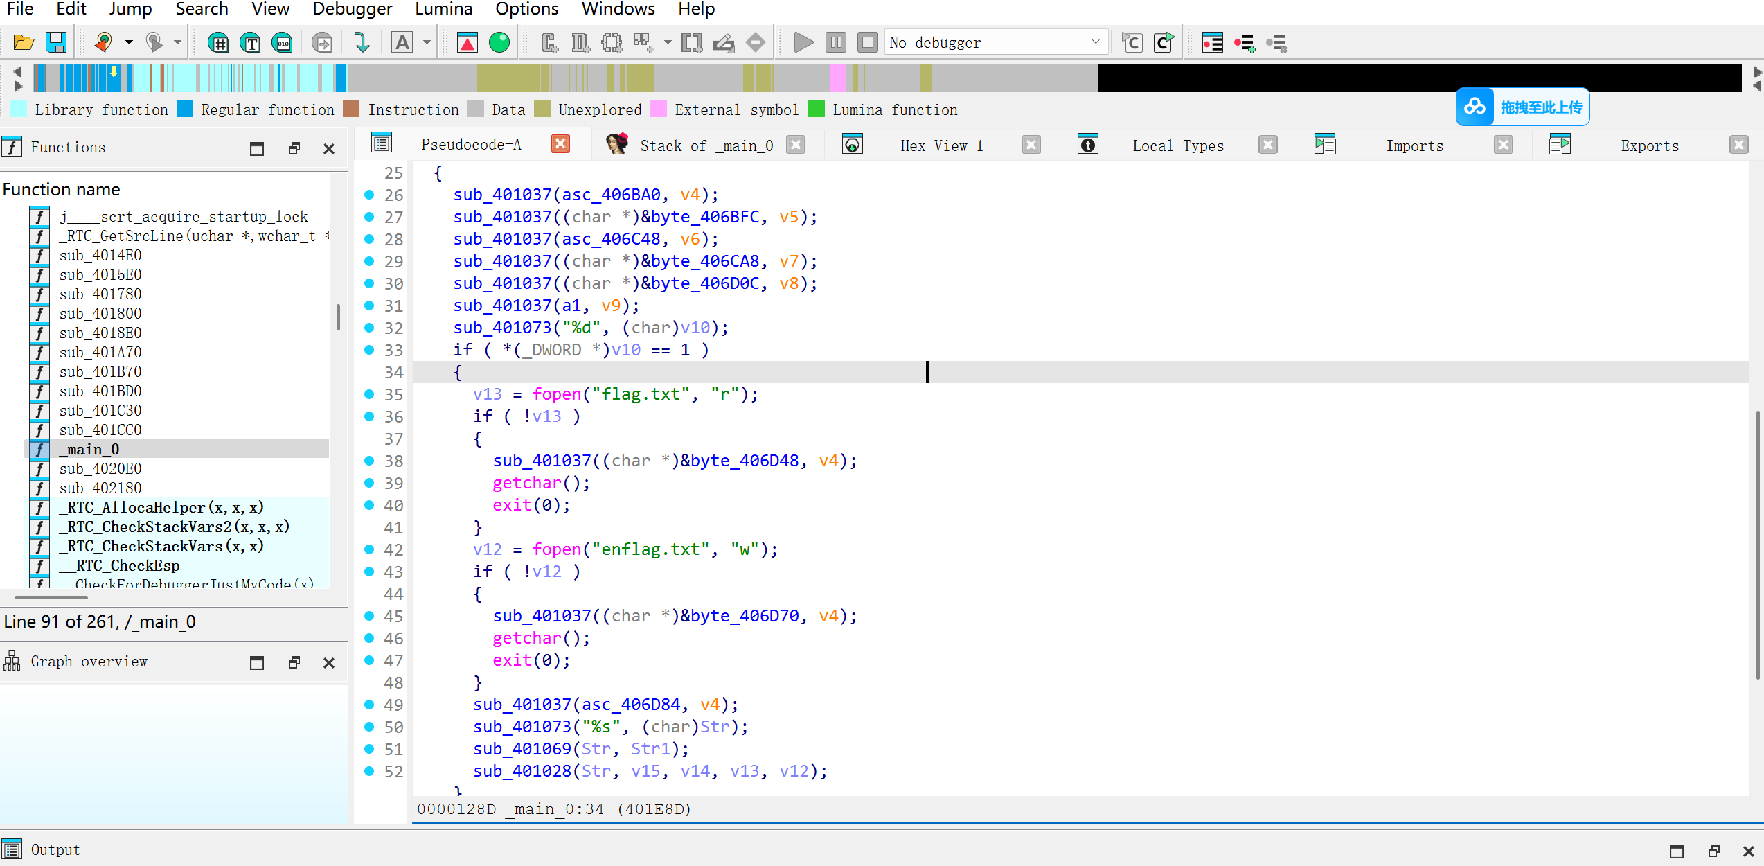The image size is (1764, 866).
Task: Click the green circle toolbar icon
Action: tap(499, 43)
